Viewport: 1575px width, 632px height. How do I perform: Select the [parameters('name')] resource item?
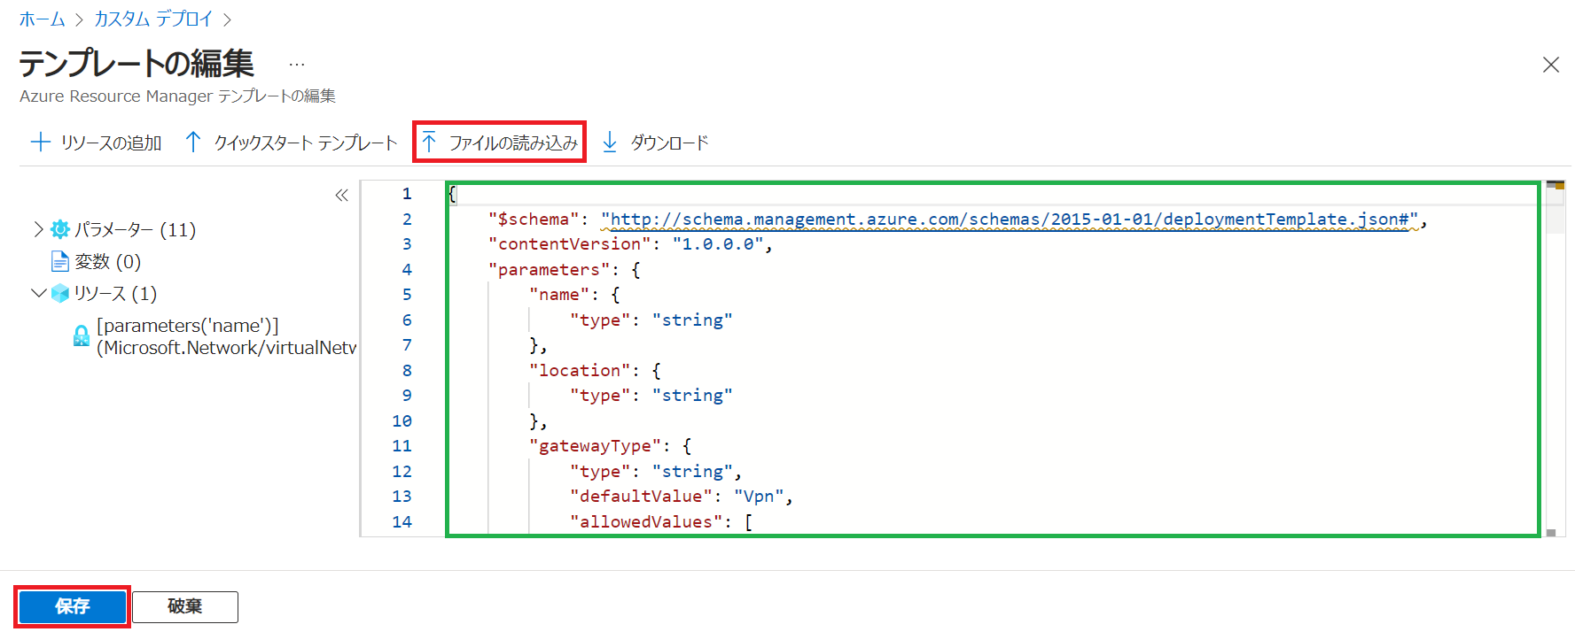pyautogui.click(x=226, y=336)
